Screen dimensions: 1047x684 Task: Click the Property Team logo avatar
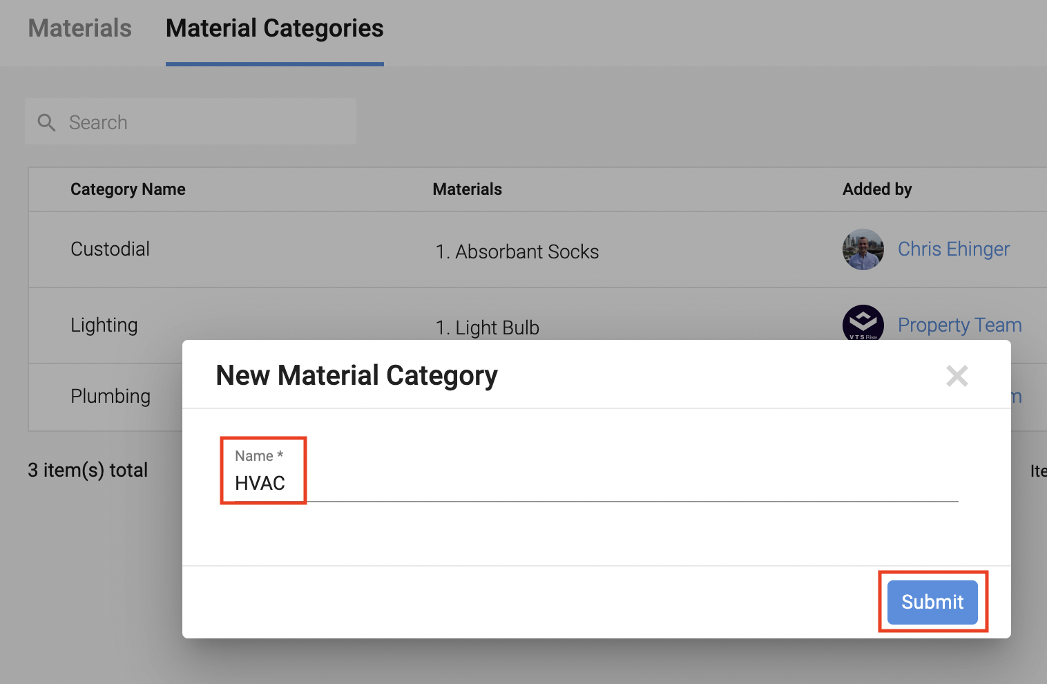pyautogui.click(x=863, y=322)
